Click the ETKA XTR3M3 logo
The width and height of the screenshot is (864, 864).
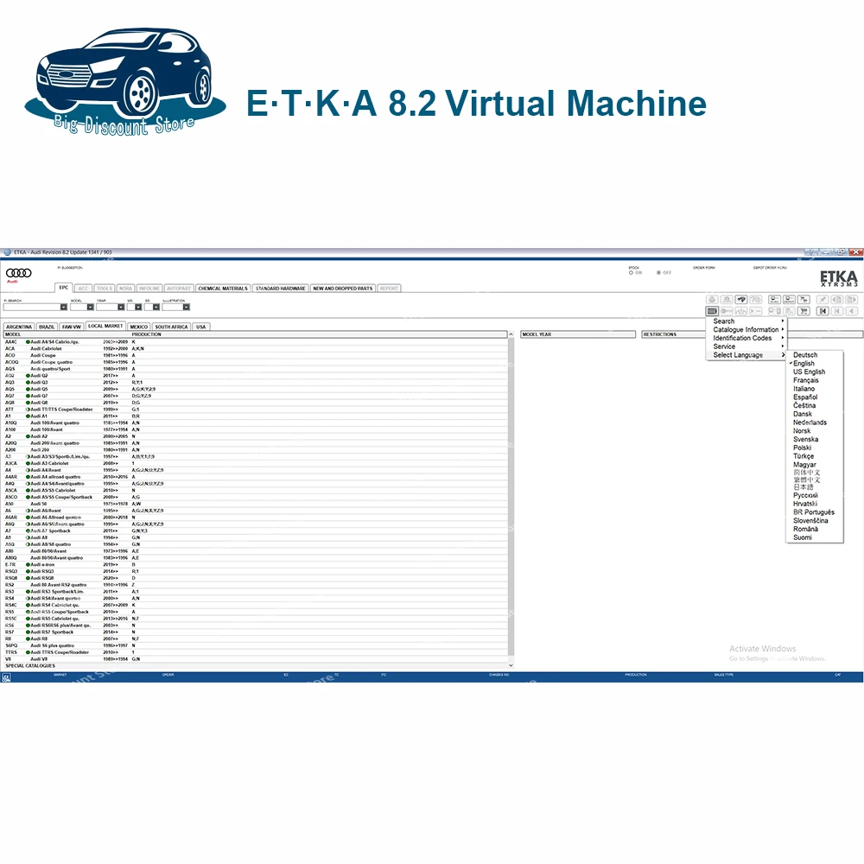(838, 278)
